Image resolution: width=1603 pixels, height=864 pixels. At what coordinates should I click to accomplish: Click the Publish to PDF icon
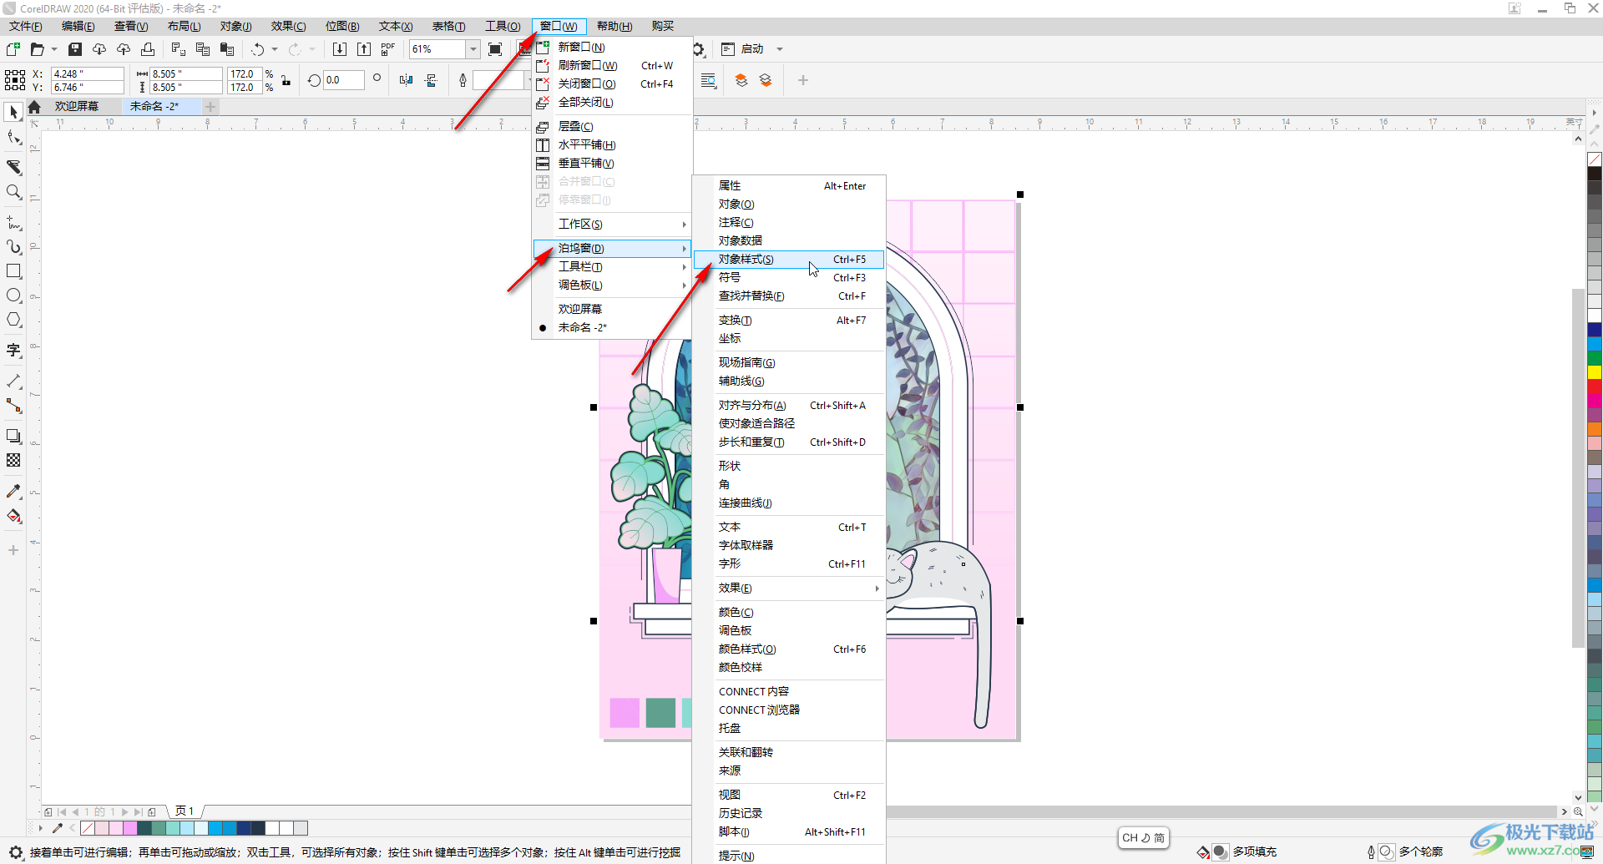click(x=388, y=49)
